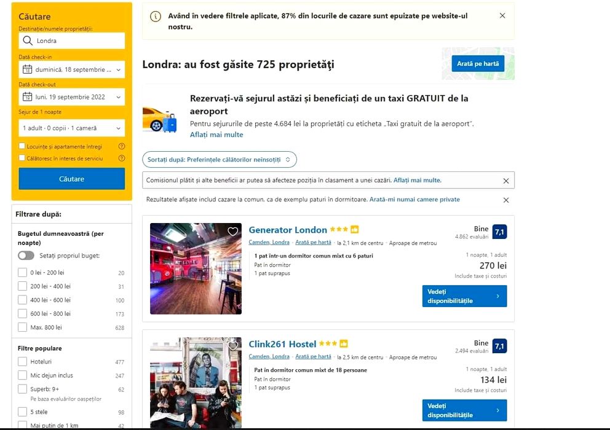The image size is (610, 430).
Task: Open the Arată pe hartă map button
Action: [478, 63]
